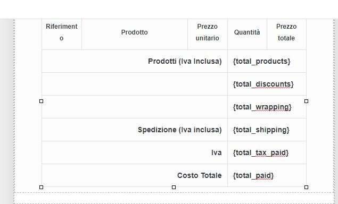Click the bottom-center table resize handle

pos(174,187)
